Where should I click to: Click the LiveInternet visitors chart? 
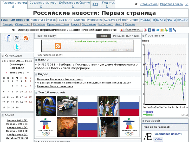coord(165,78)
